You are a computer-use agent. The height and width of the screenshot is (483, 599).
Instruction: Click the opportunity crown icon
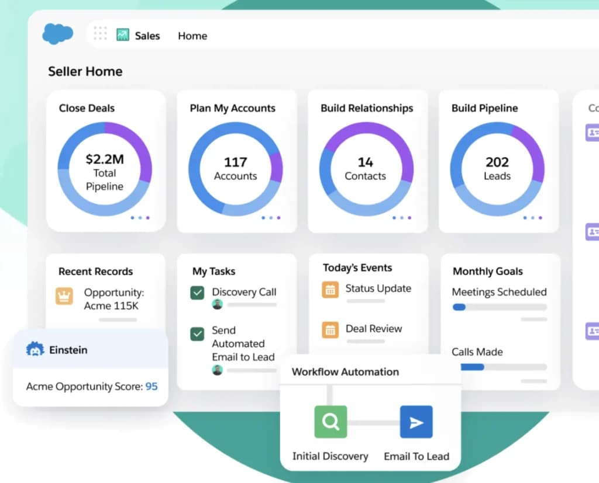coord(64,296)
